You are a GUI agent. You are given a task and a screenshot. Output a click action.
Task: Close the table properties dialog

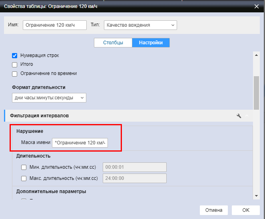coord(257,6)
